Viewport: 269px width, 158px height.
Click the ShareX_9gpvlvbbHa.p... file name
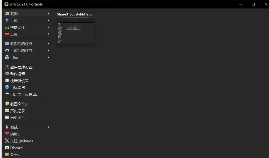click(x=76, y=14)
